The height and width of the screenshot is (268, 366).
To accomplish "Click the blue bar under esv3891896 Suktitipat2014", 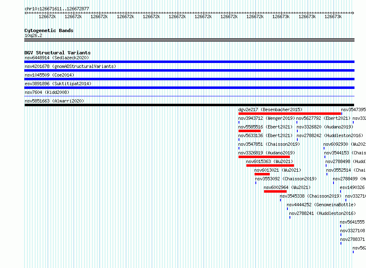I will coord(189,88).
